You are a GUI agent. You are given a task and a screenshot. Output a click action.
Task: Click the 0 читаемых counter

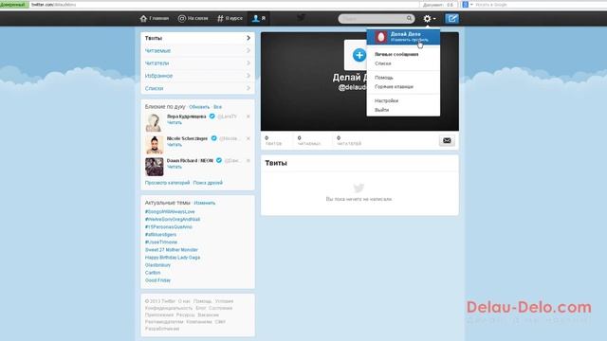pyautogui.click(x=309, y=141)
